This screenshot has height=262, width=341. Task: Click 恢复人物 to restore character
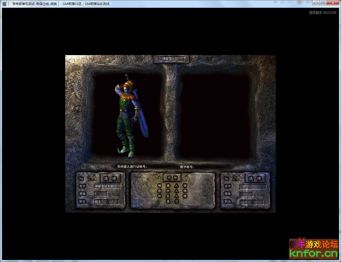pos(172,196)
